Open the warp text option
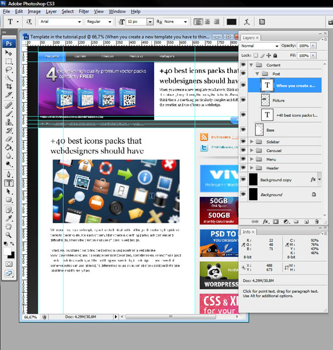Screen dimensions: 333x350 coord(247,22)
